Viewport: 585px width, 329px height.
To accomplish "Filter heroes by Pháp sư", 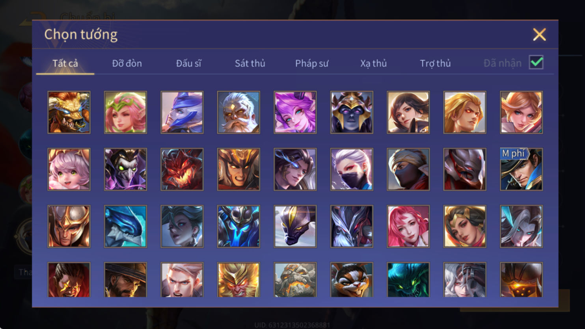I will (312, 63).
